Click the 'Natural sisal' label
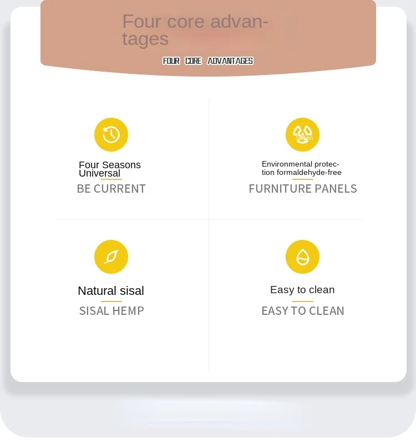The height and width of the screenshot is (447, 416). (x=111, y=291)
